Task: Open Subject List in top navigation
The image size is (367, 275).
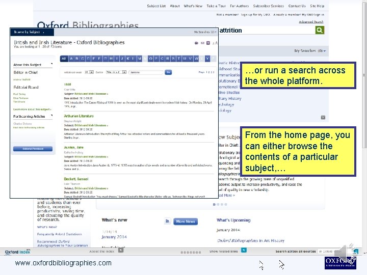Action: click(x=156, y=6)
